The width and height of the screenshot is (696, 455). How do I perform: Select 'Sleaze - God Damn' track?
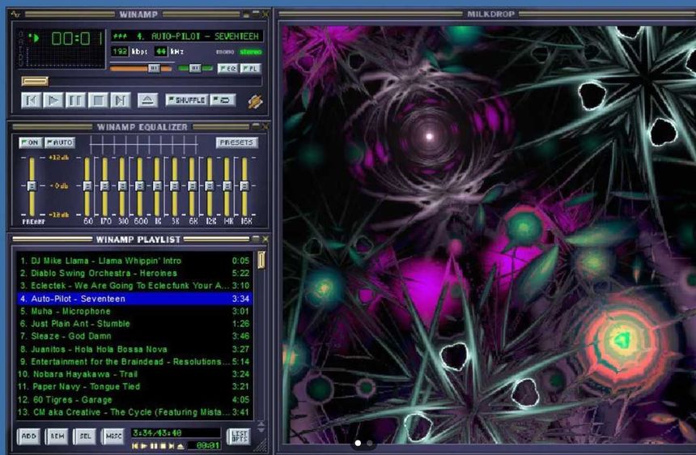[x=134, y=336]
